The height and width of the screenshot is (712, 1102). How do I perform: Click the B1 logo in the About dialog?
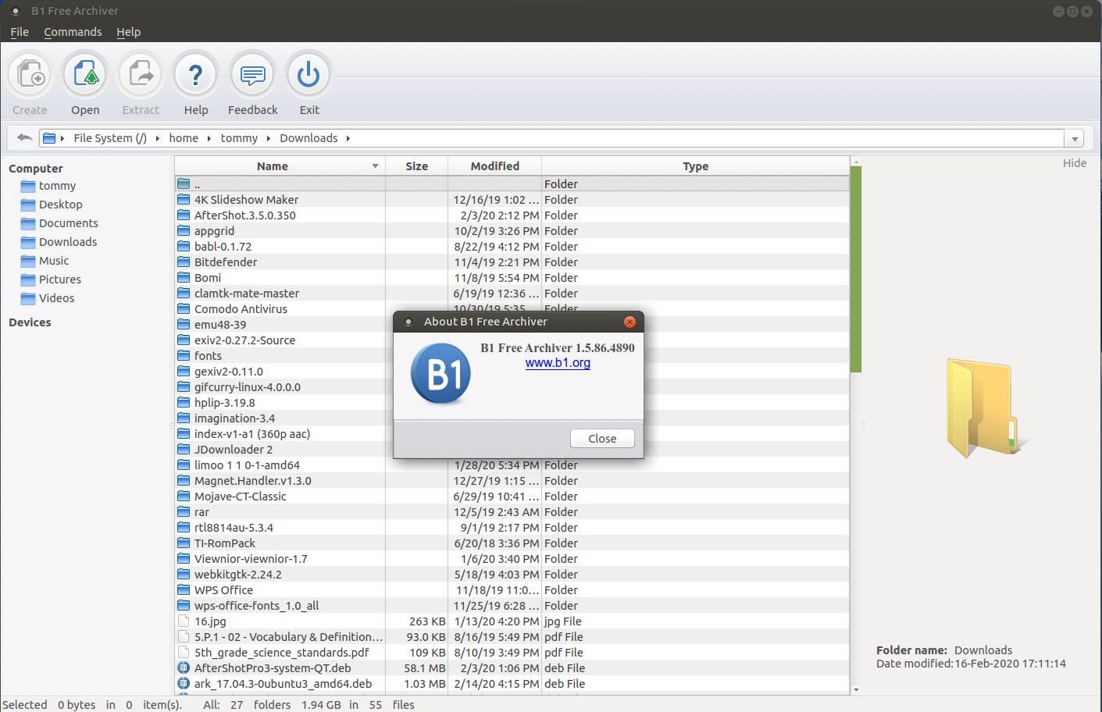(440, 375)
